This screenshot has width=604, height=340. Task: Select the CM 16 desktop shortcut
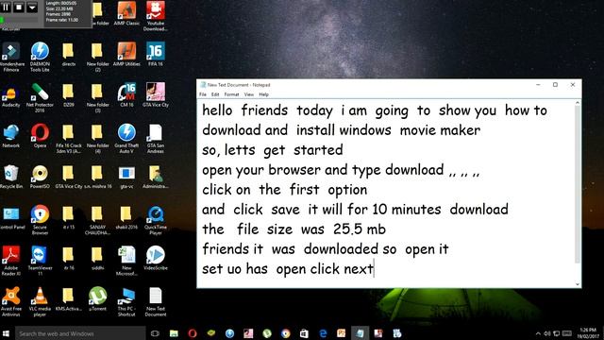pyautogui.click(x=126, y=94)
